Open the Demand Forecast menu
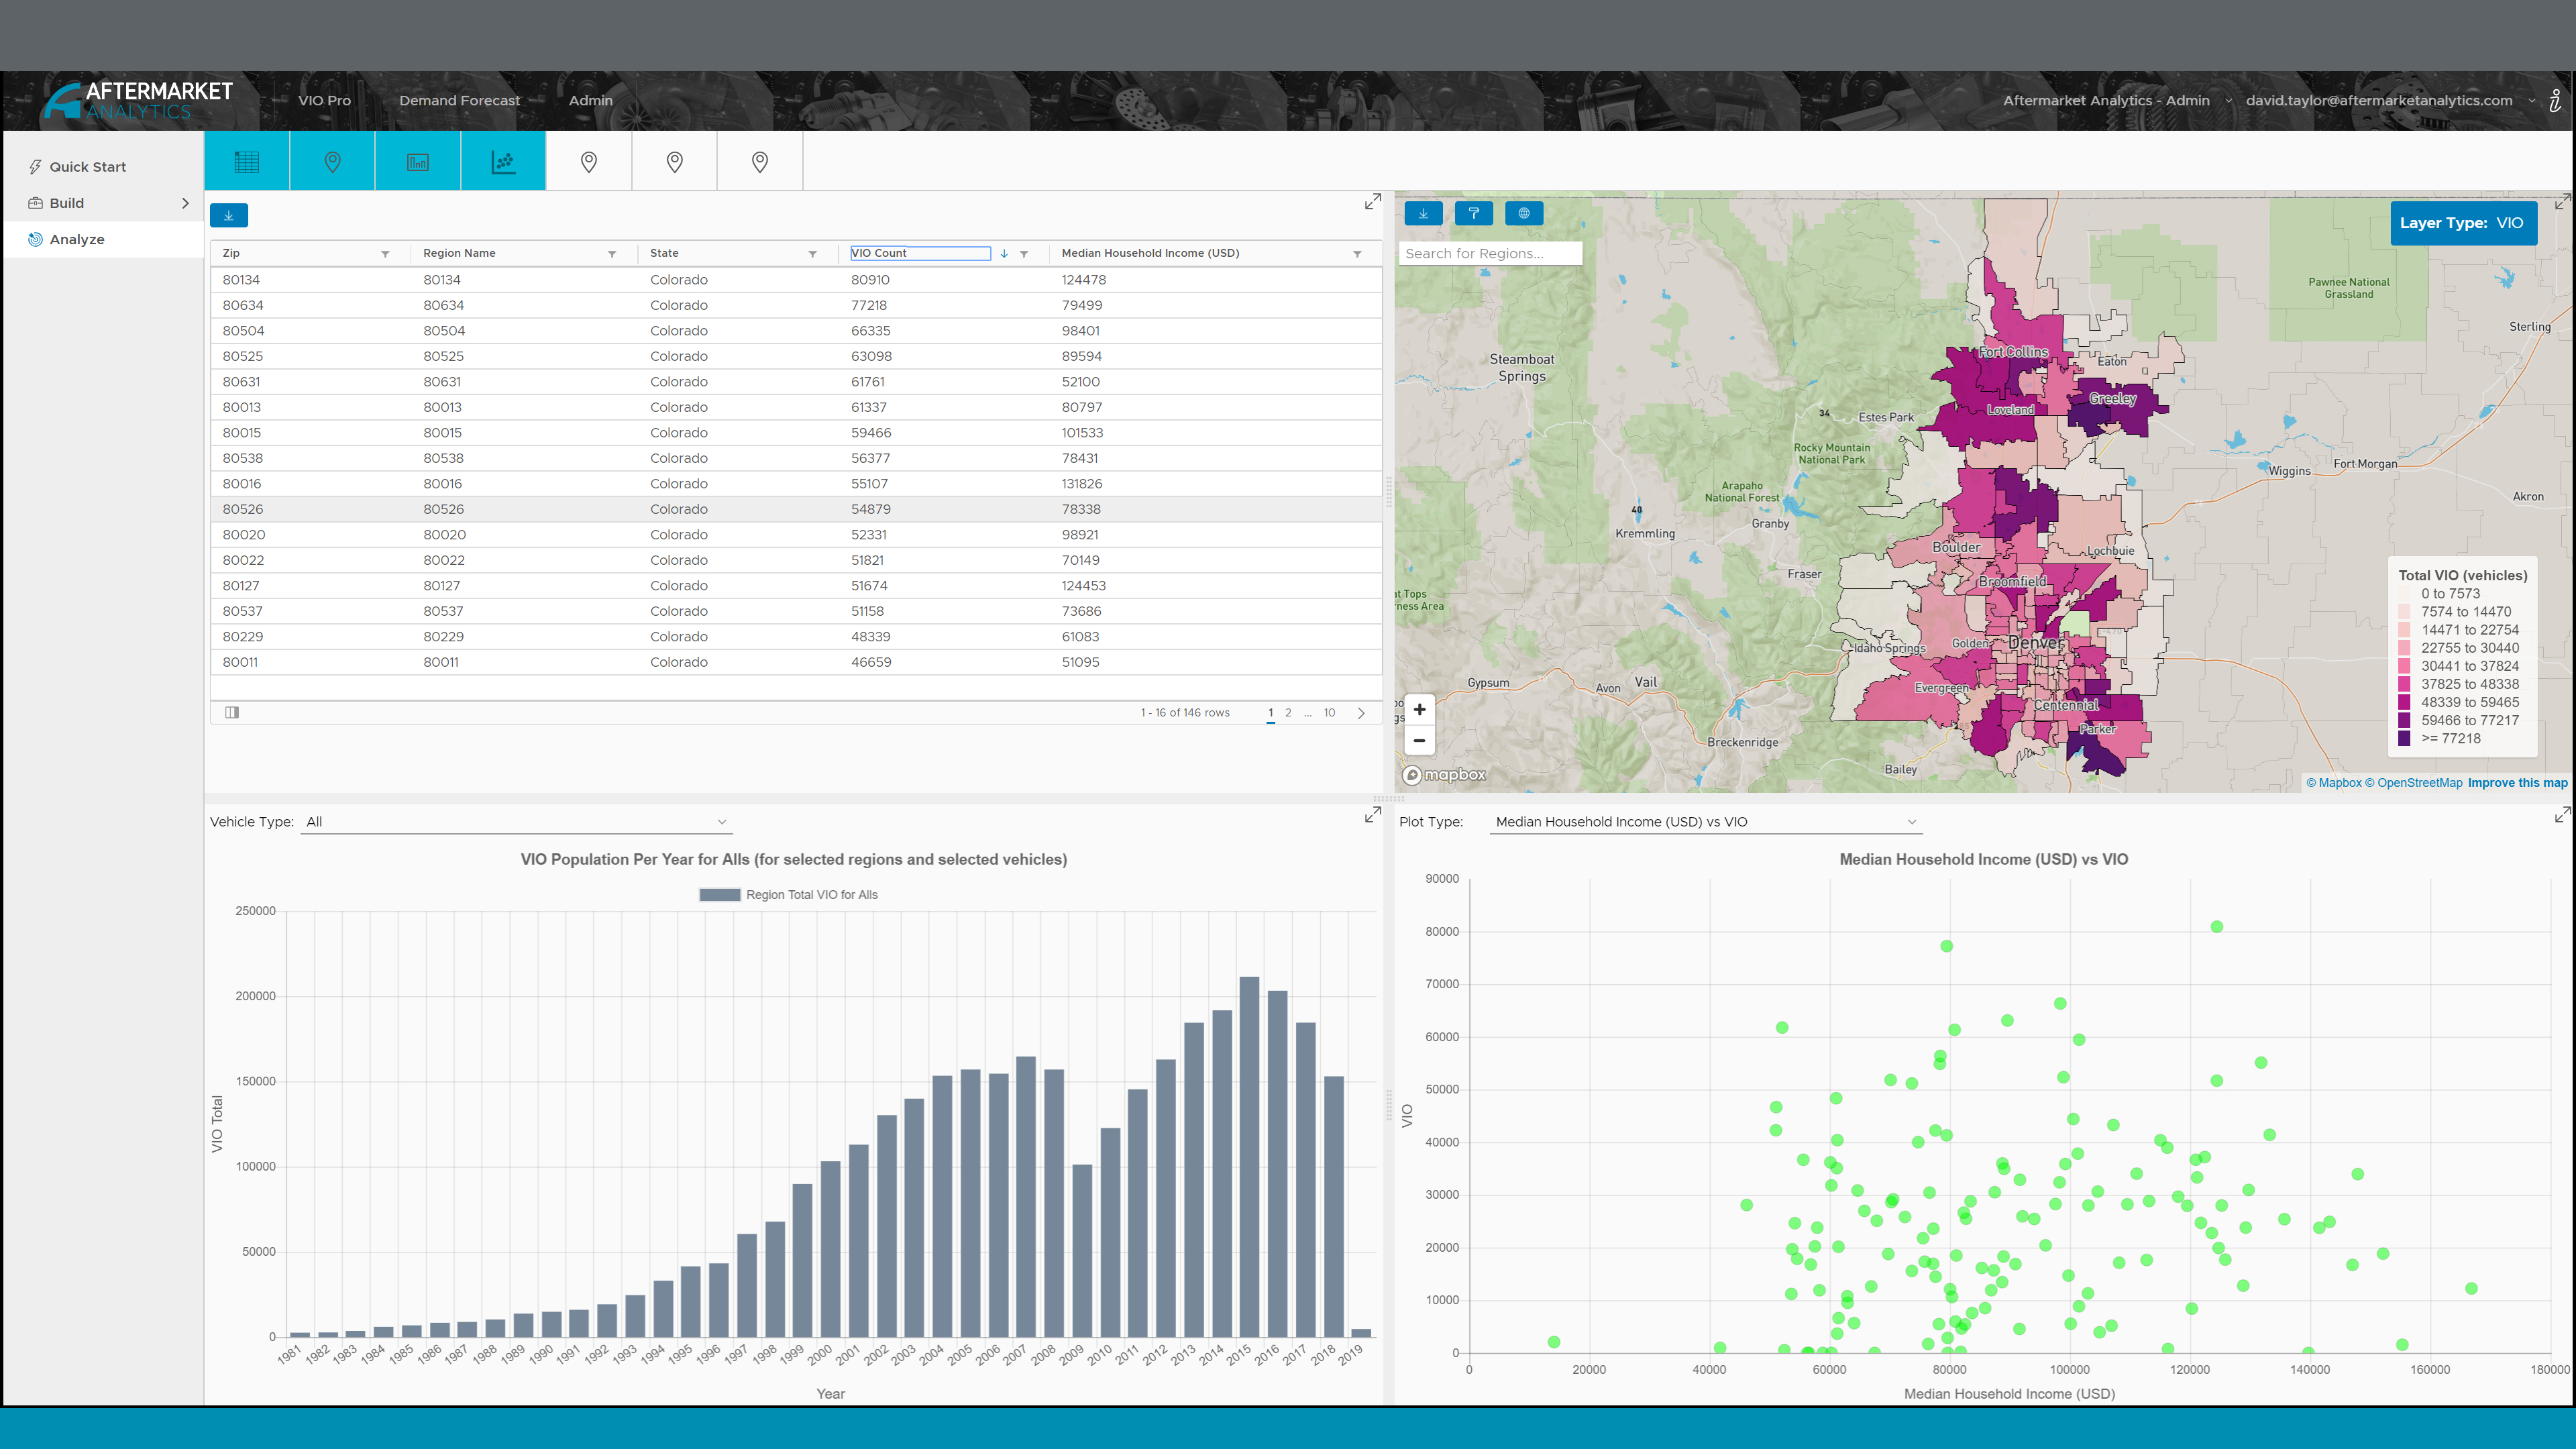2576x1449 pixels. (x=459, y=100)
